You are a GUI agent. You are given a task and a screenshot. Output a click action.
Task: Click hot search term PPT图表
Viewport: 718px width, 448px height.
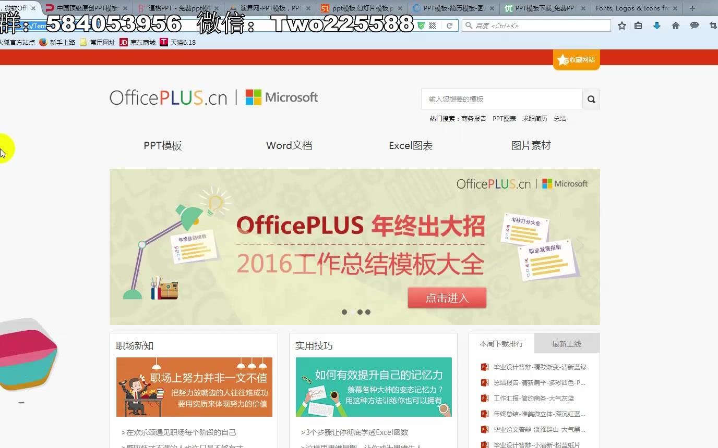click(x=504, y=119)
